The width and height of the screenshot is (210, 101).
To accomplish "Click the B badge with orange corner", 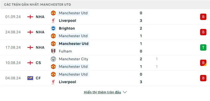I will coord(203,63).
